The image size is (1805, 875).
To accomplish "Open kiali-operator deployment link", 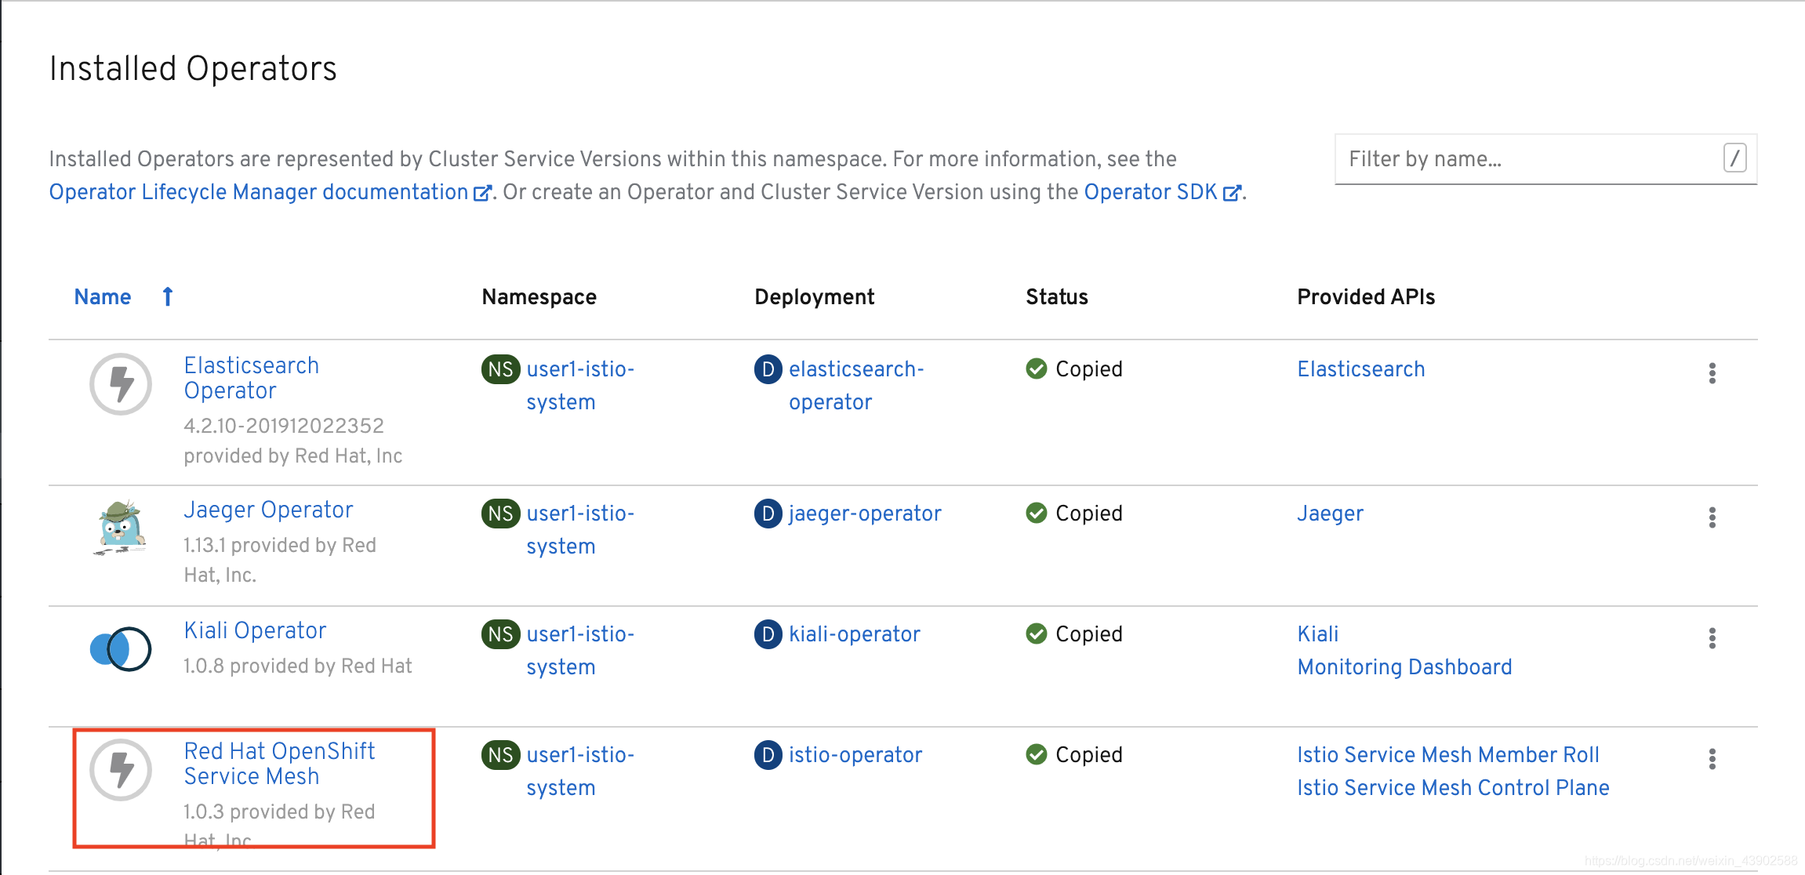I will coord(855,634).
